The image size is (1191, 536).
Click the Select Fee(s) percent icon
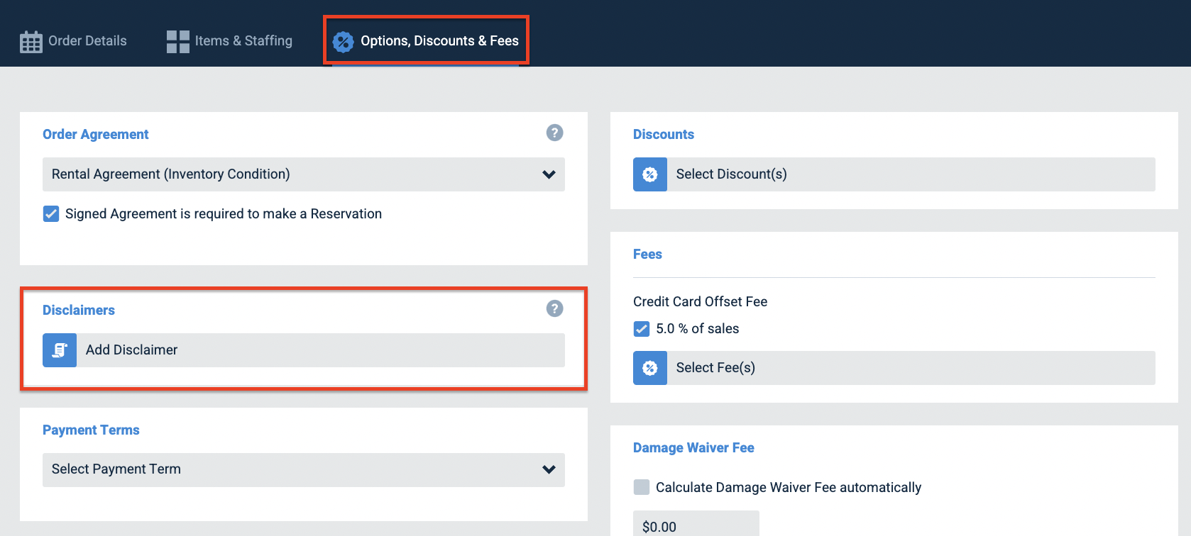[650, 368]
